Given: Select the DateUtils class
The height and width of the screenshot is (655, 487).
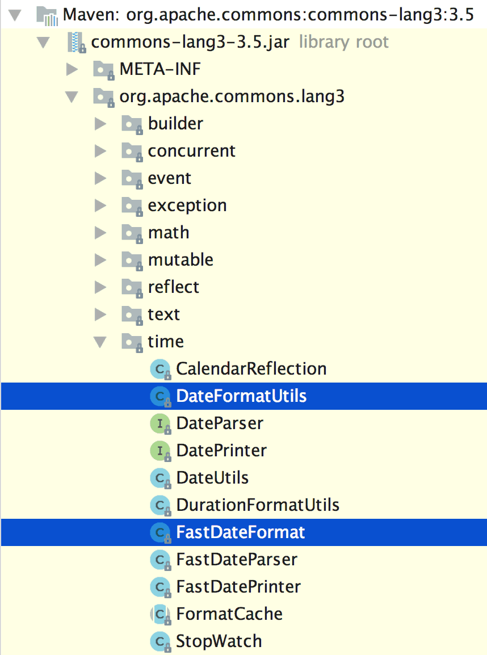Looking at the screenshot, I should click(x=212, y=478).
